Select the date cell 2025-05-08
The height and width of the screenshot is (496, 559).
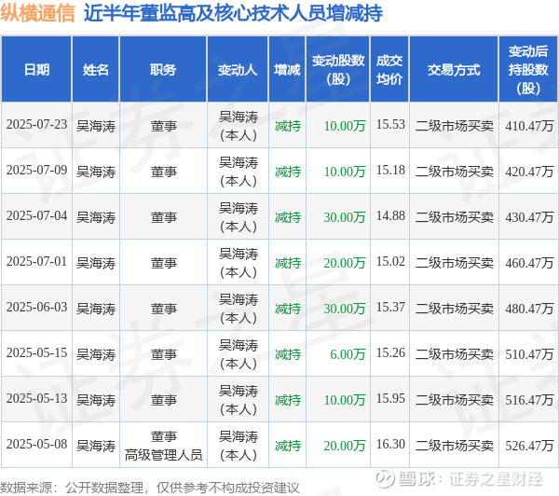36,445
